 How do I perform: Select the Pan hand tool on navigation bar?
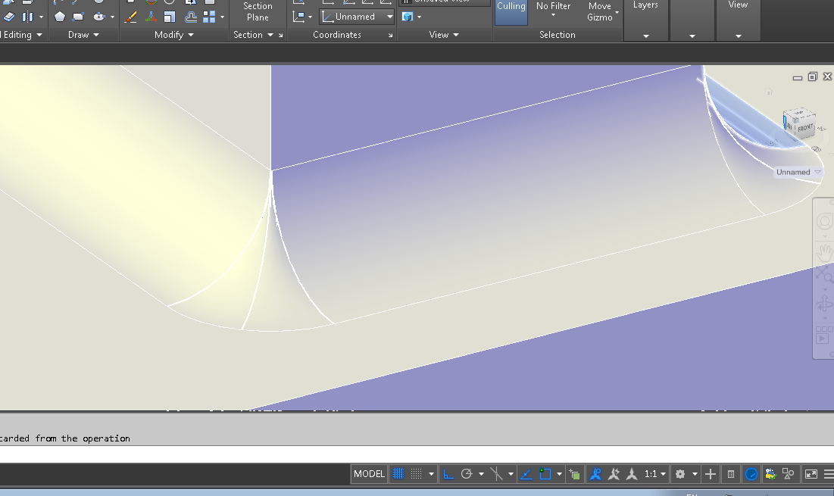pos(825,252)
